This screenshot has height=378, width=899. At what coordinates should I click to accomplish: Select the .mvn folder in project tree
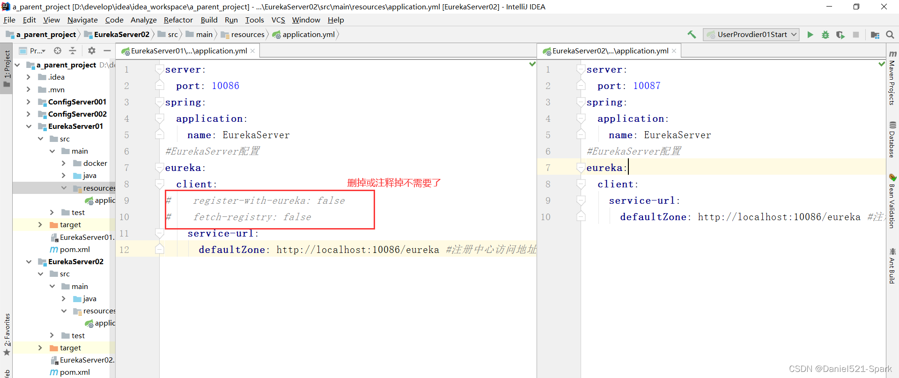point(52,89)
